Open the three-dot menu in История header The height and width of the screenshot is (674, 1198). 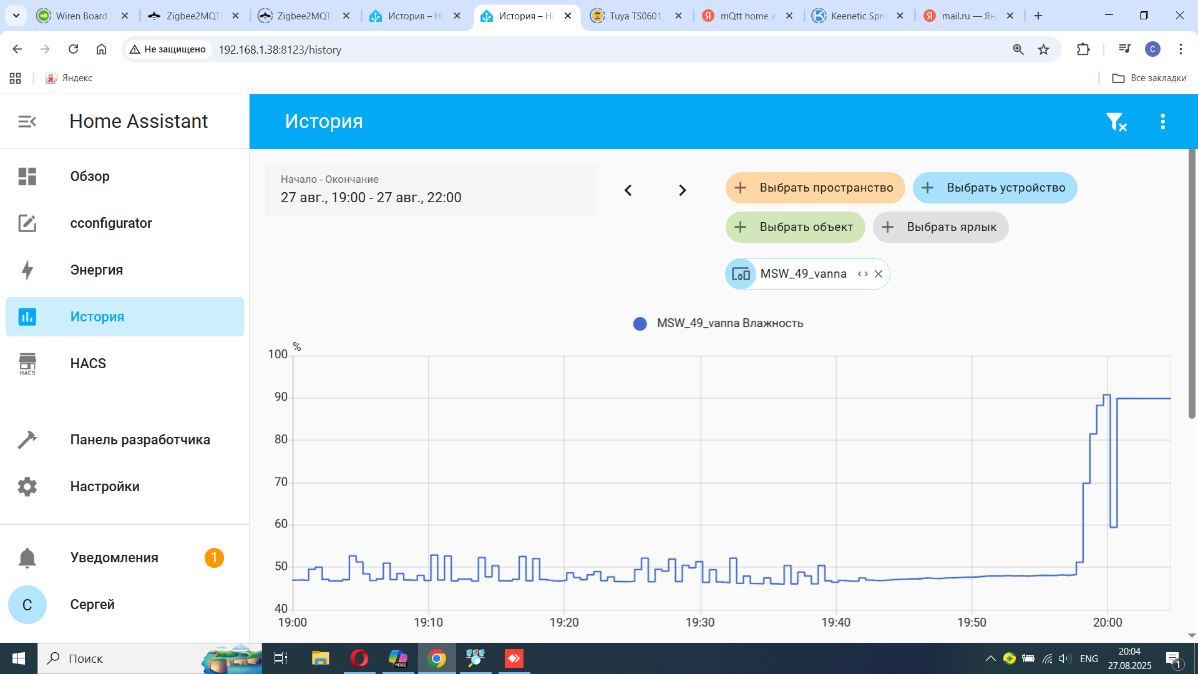coord(1162,122)
